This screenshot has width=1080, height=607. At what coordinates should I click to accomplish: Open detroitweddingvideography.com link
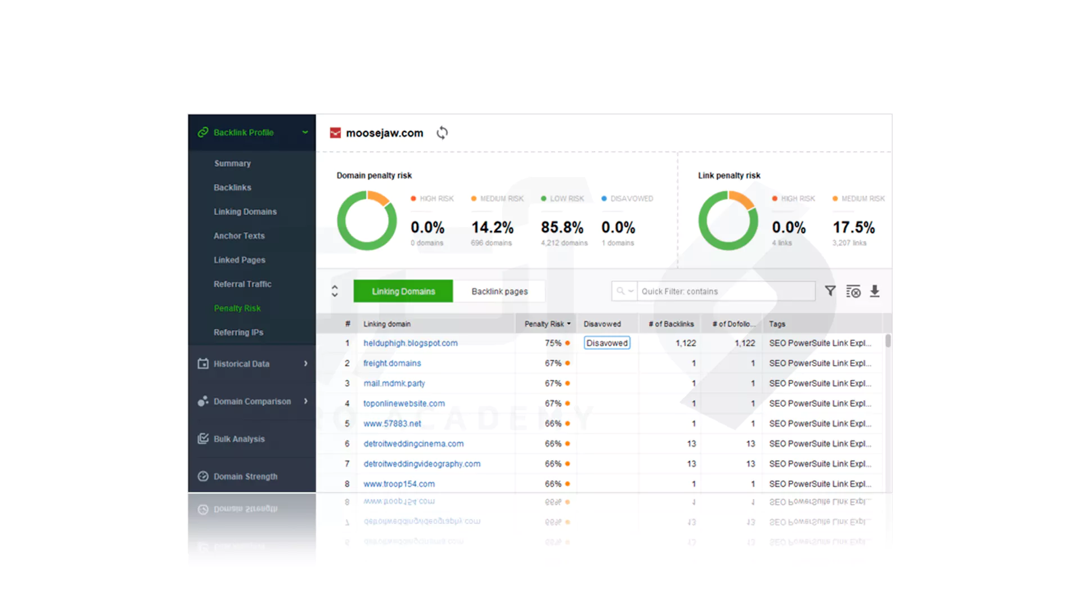click(422, 464)
